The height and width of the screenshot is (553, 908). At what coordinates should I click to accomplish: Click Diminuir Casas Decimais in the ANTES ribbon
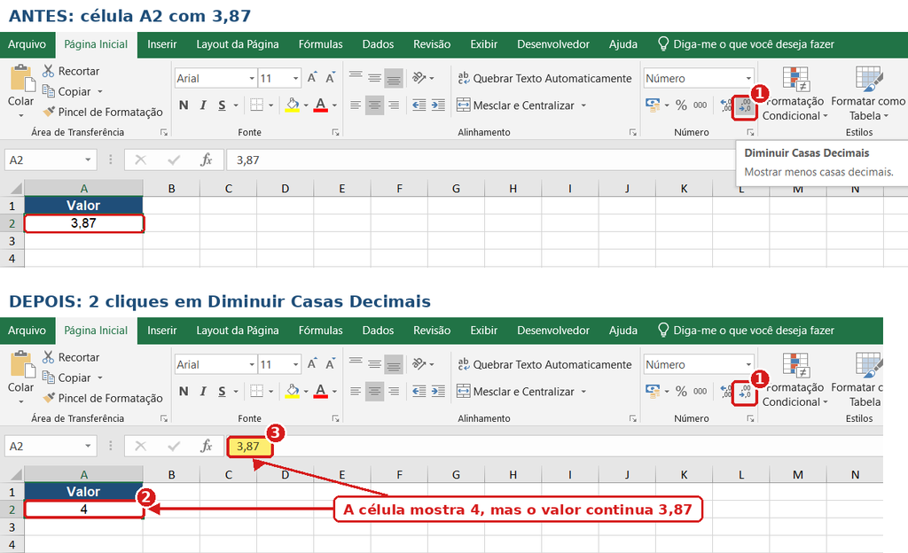745,105
